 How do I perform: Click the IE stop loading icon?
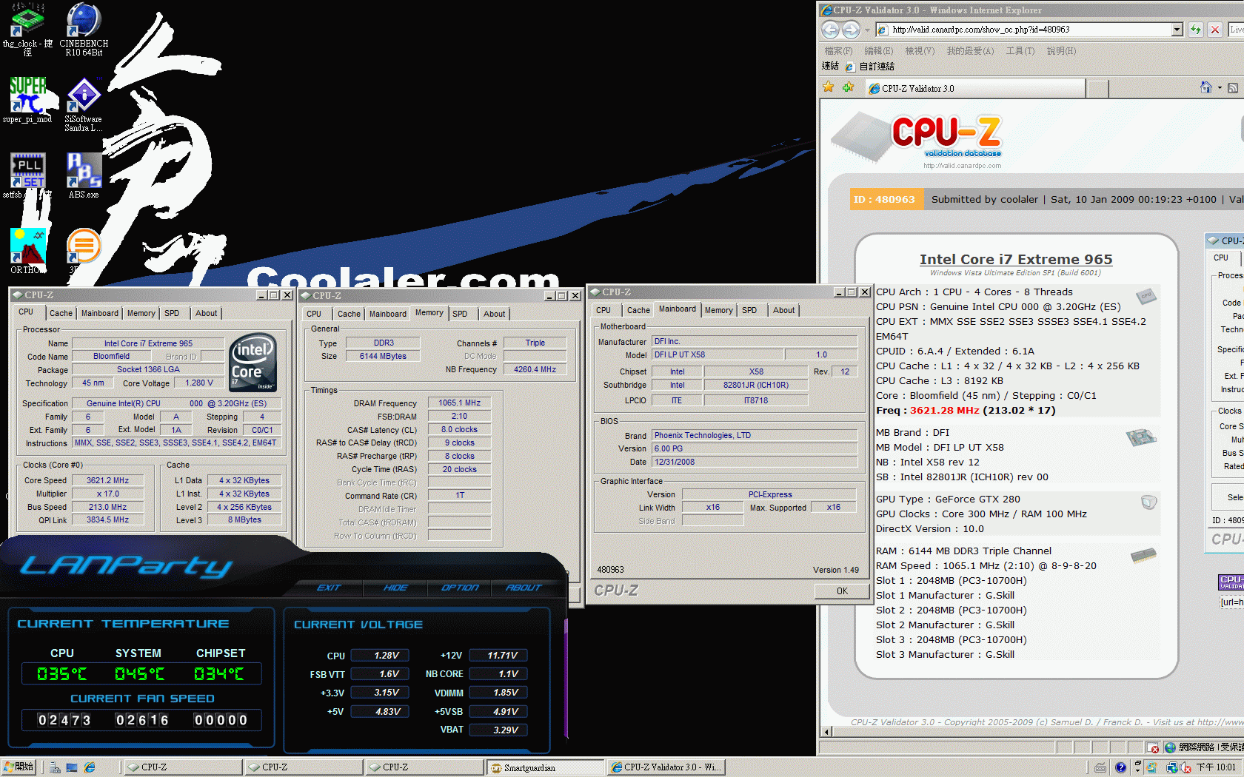click(x=1215, y=30)
